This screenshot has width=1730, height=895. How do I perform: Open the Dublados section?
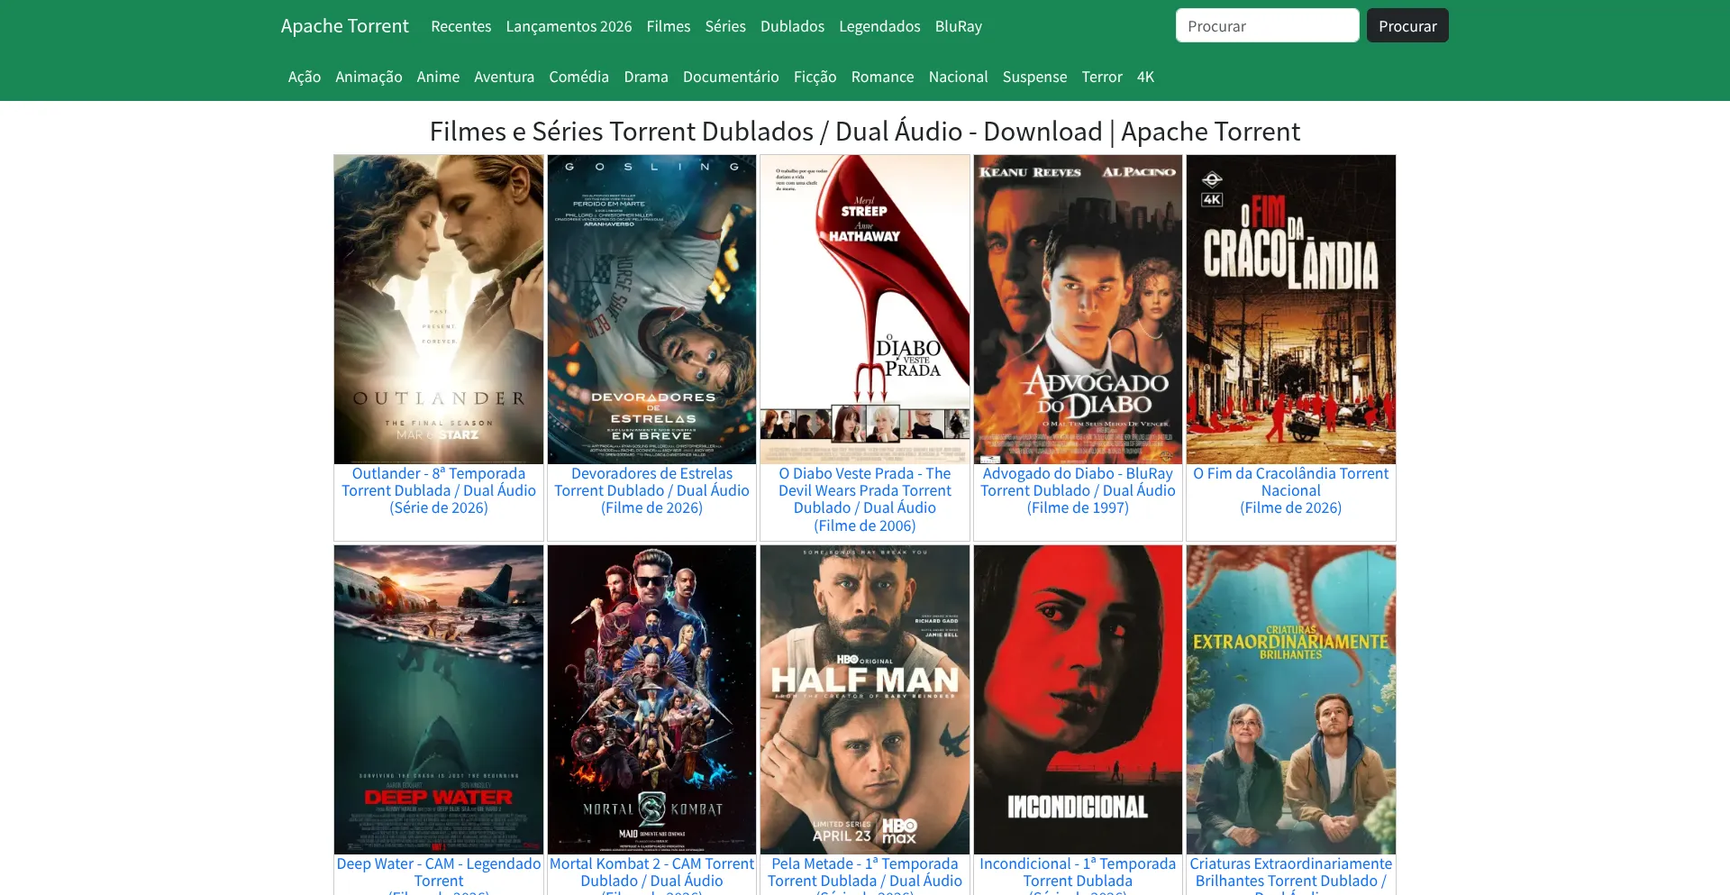pyautogui.click(x=792, y=26)
